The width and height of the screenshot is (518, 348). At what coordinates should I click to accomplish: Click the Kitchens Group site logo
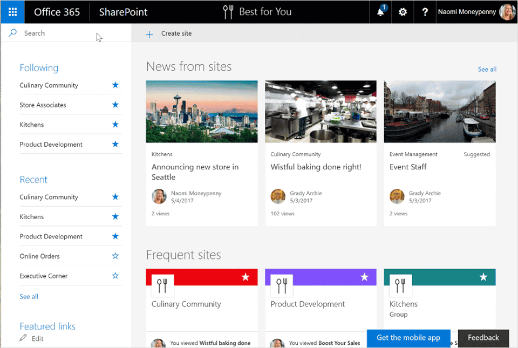coord(400,285)
